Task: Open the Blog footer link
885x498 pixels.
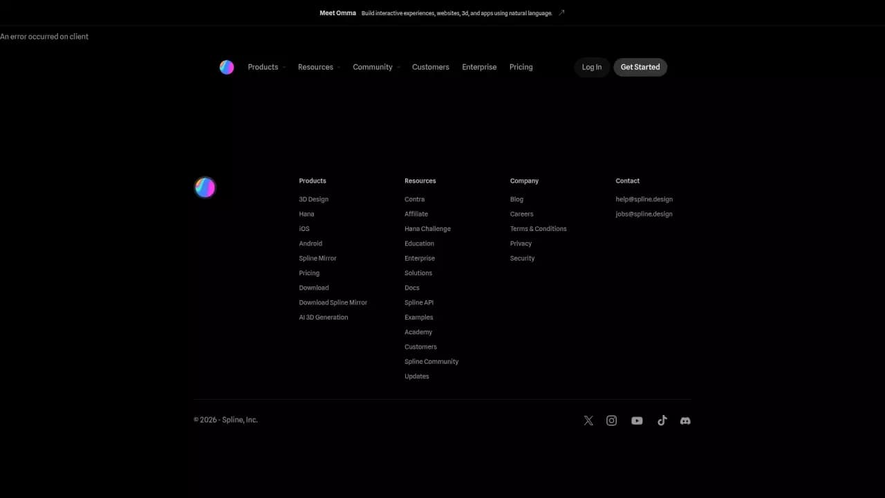Action: 516,199
